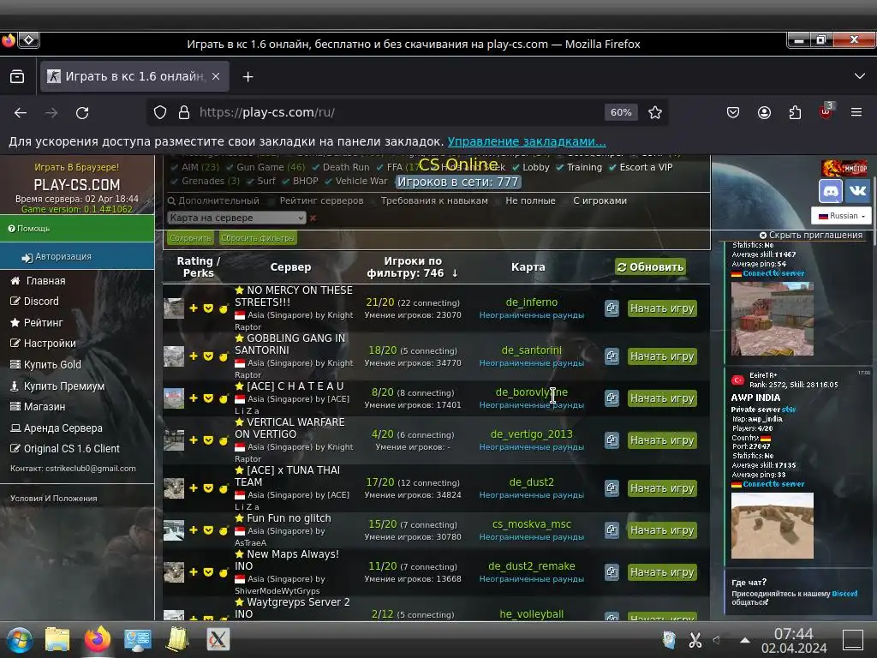Copy link icon for cs_moskva_msc server
The width and height of the screenshot is (877, 658).
(612, 529)
